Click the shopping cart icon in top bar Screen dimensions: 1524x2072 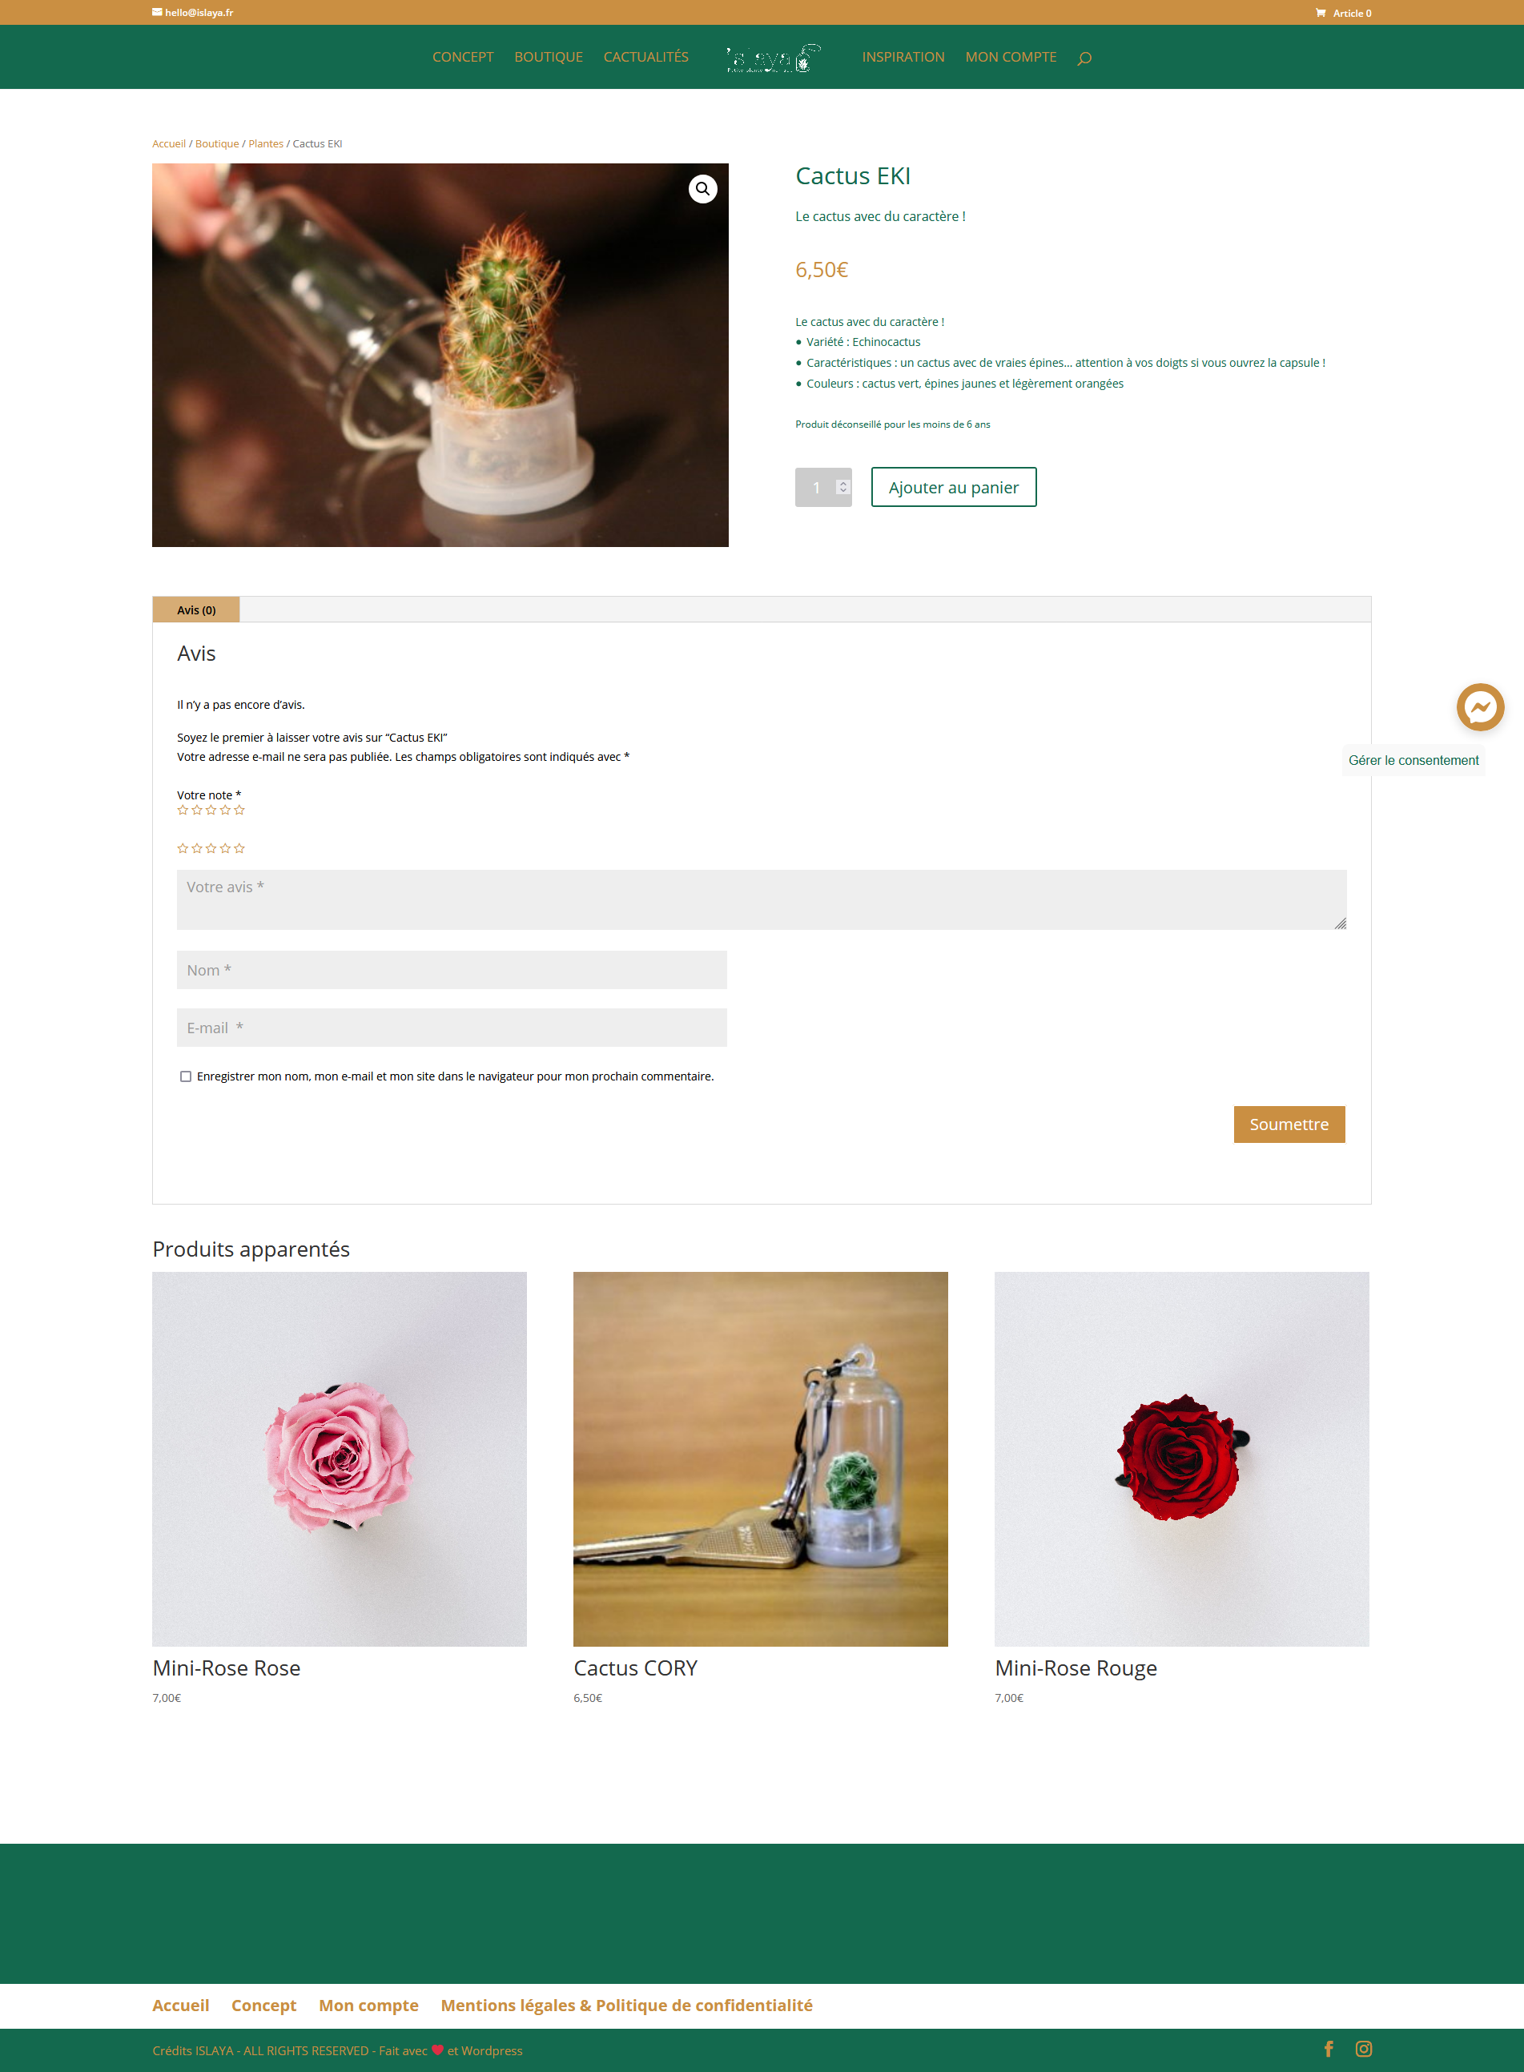[x=1320, y=13]
